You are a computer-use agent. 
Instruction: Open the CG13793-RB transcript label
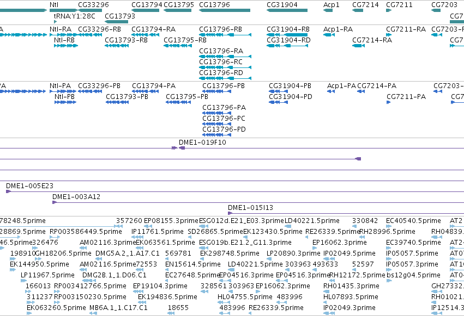pos(126,40)
